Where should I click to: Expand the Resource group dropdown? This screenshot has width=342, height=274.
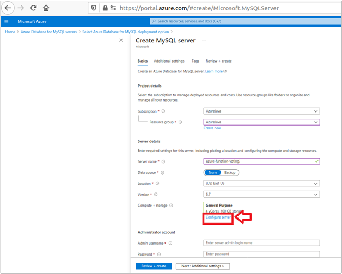(262, 122)
